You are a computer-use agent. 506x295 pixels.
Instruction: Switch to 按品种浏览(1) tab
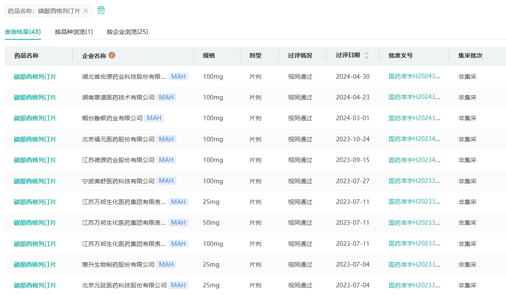tap(74, 32)
